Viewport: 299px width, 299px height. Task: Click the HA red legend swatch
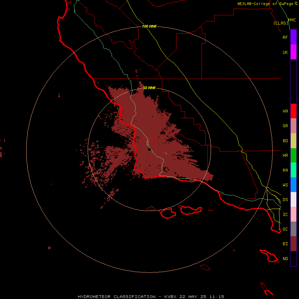(x=293, y=111)
